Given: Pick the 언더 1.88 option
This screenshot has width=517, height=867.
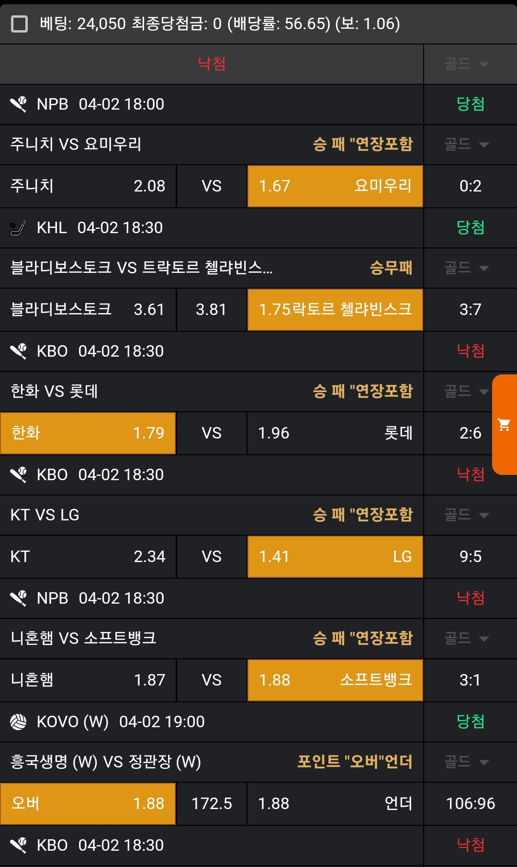Looking at the screenshot, I should click(335, 804).
